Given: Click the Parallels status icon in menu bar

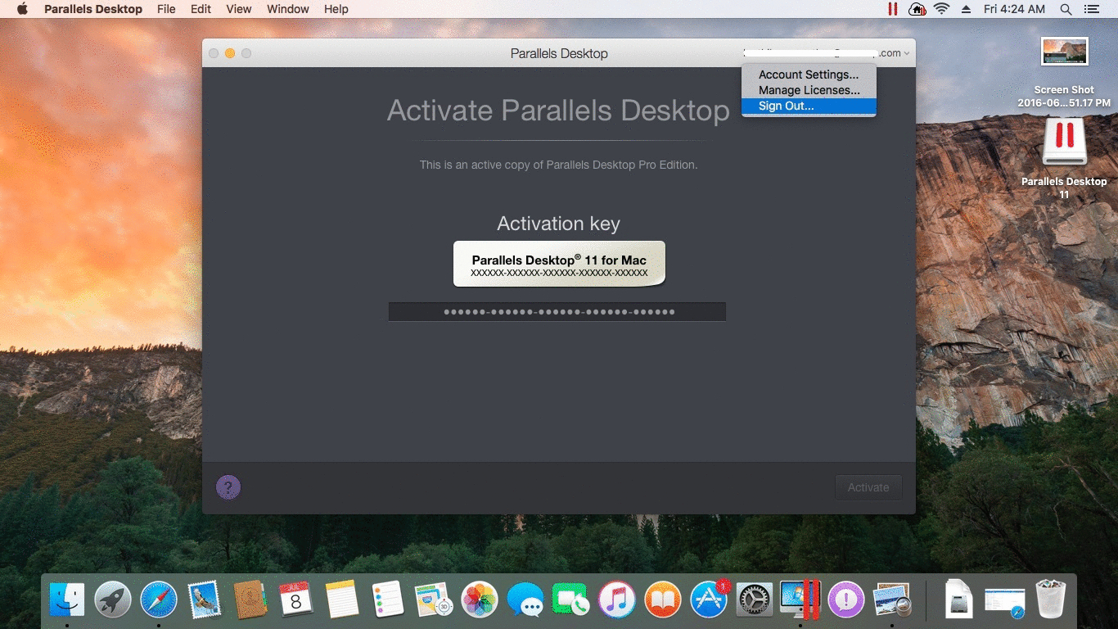Looking at the screenshot, I should 893,9.
